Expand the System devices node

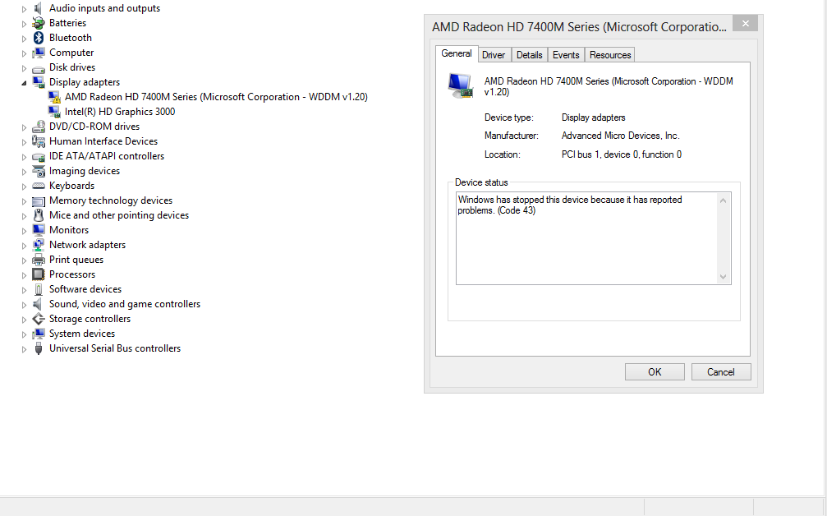(24, 334)
